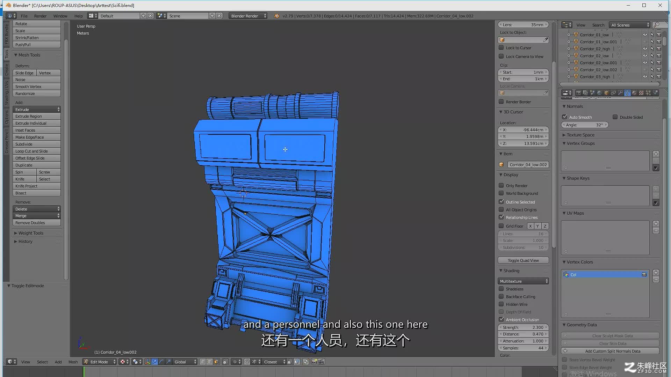
Task: Click the Toggle Quad View button
Action: [x=523, y=260]
